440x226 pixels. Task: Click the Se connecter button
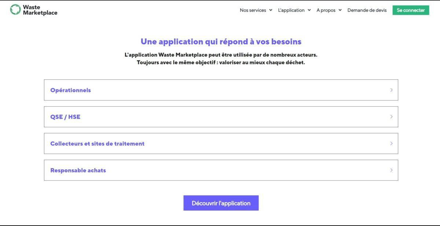tap(411, 10)
